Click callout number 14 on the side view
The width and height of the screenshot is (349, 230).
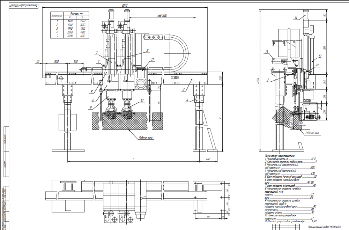[x=296, y=18]
